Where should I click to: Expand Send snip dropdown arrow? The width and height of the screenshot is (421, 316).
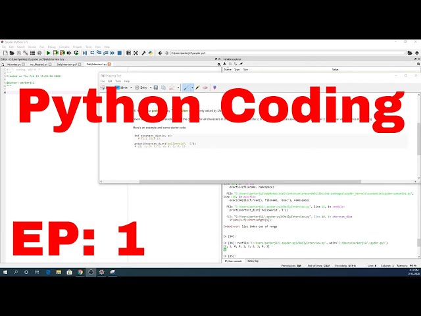pos(178,88)
